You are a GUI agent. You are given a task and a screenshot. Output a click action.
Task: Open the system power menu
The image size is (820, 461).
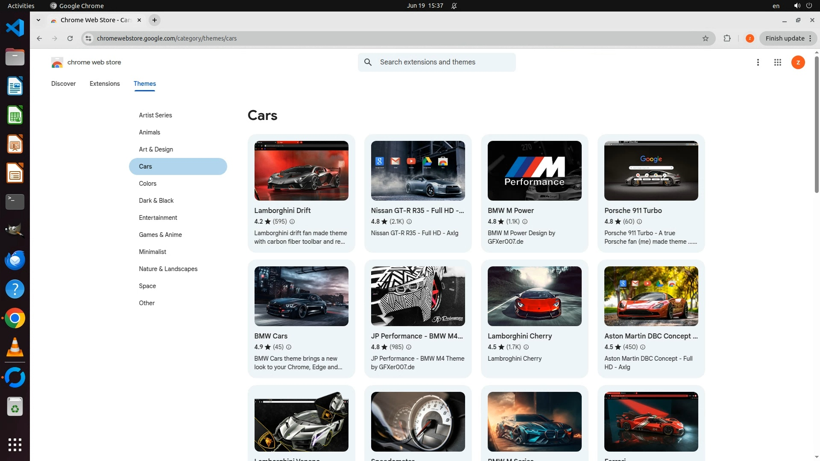coord(809,6)
